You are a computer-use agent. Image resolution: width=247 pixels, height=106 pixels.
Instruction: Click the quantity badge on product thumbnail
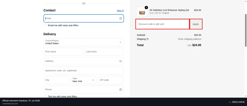(x=146, y=7)
